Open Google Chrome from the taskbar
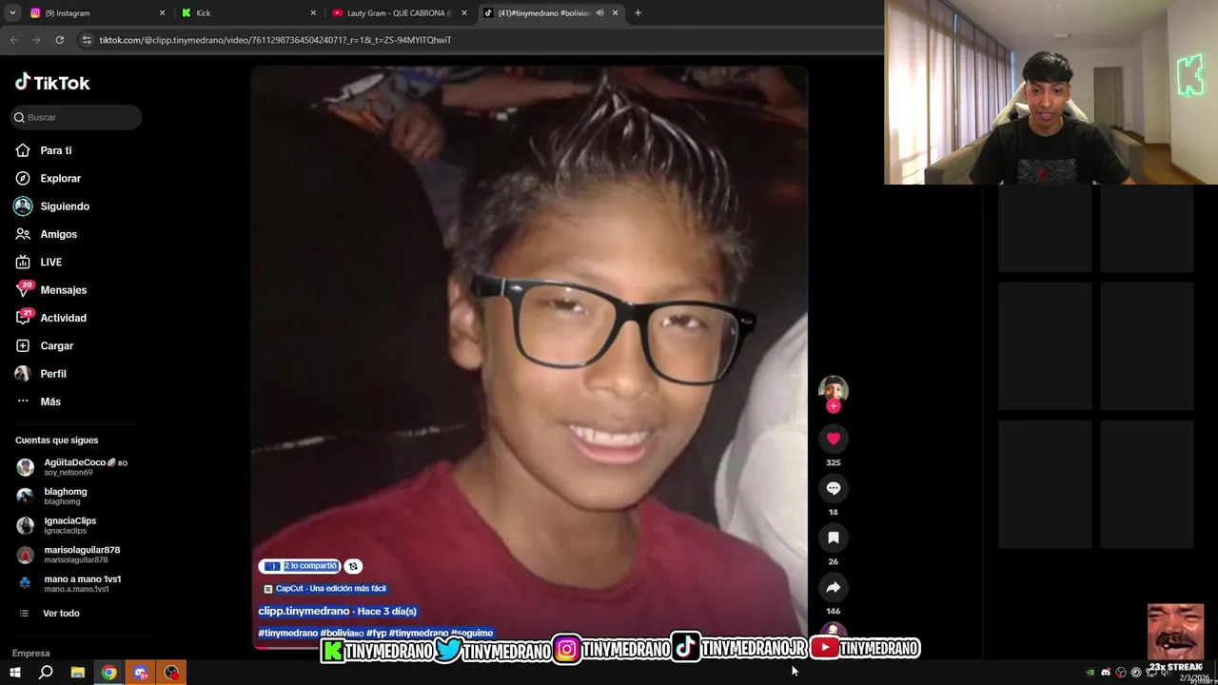 [x=108, y=673]
